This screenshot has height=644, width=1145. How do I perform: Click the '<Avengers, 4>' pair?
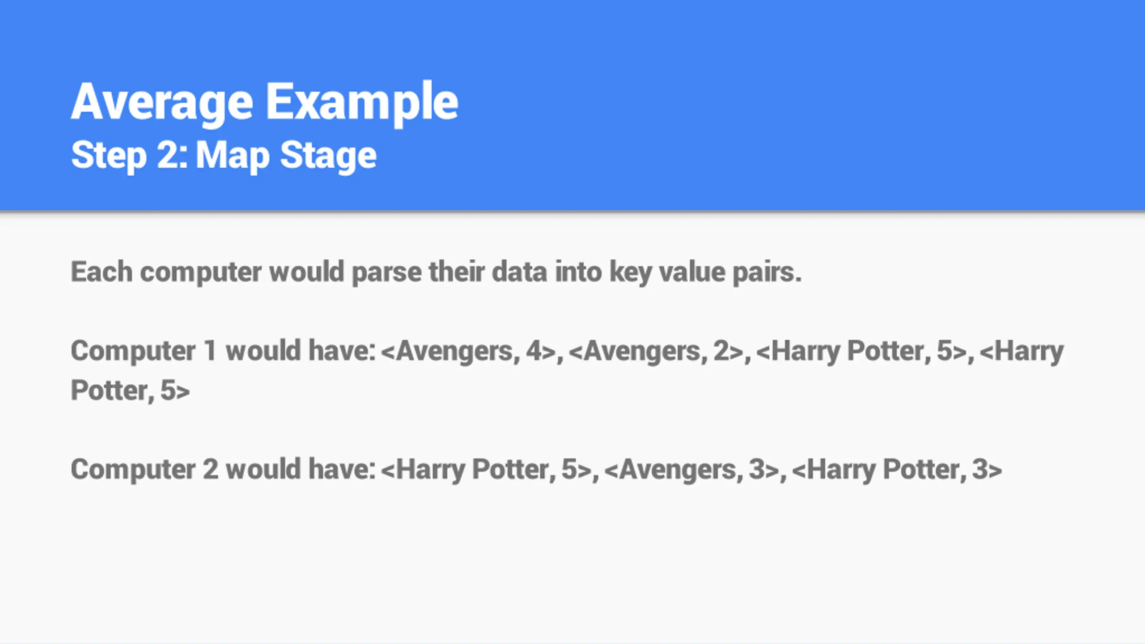(468, 351)
